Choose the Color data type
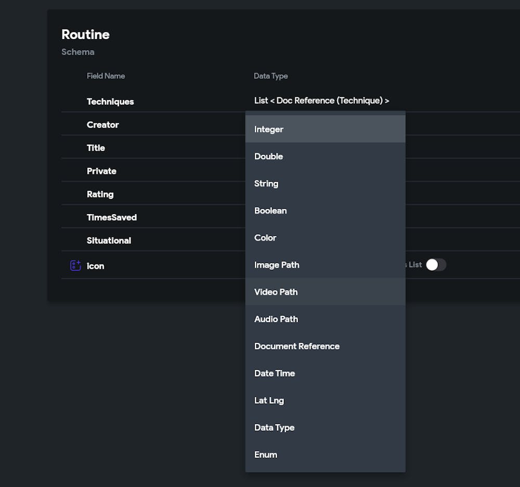Screen dimensions: 520x487 pyautogui.click(x=265, y=238)
